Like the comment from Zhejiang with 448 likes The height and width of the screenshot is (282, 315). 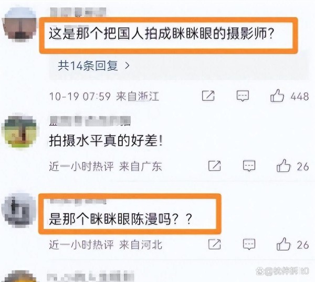pos(277,96)
